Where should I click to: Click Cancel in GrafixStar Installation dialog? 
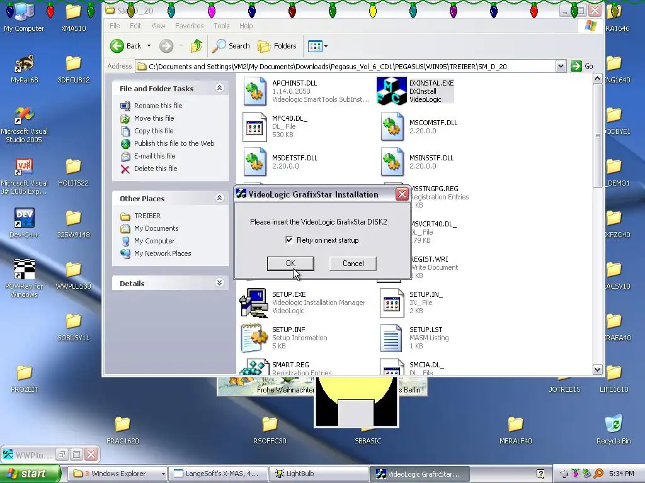tap(353, 264)
